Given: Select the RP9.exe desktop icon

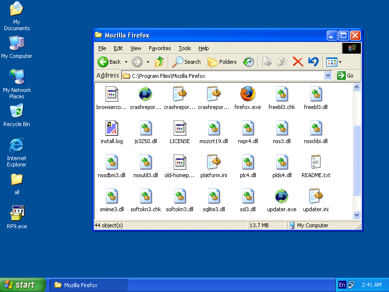Looking at the screenshot, I should coord(17,213).
